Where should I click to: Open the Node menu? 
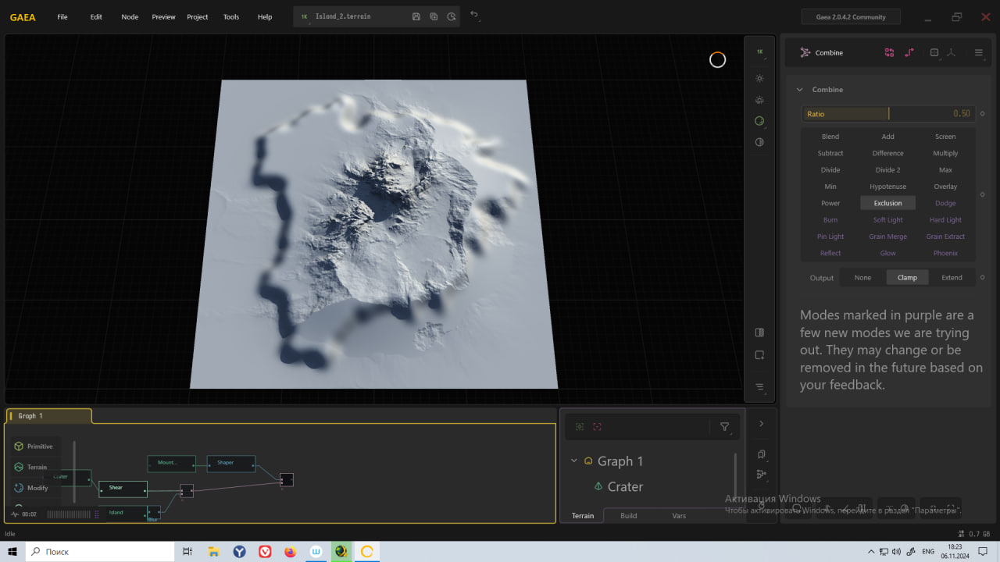(x=130, y=16)
